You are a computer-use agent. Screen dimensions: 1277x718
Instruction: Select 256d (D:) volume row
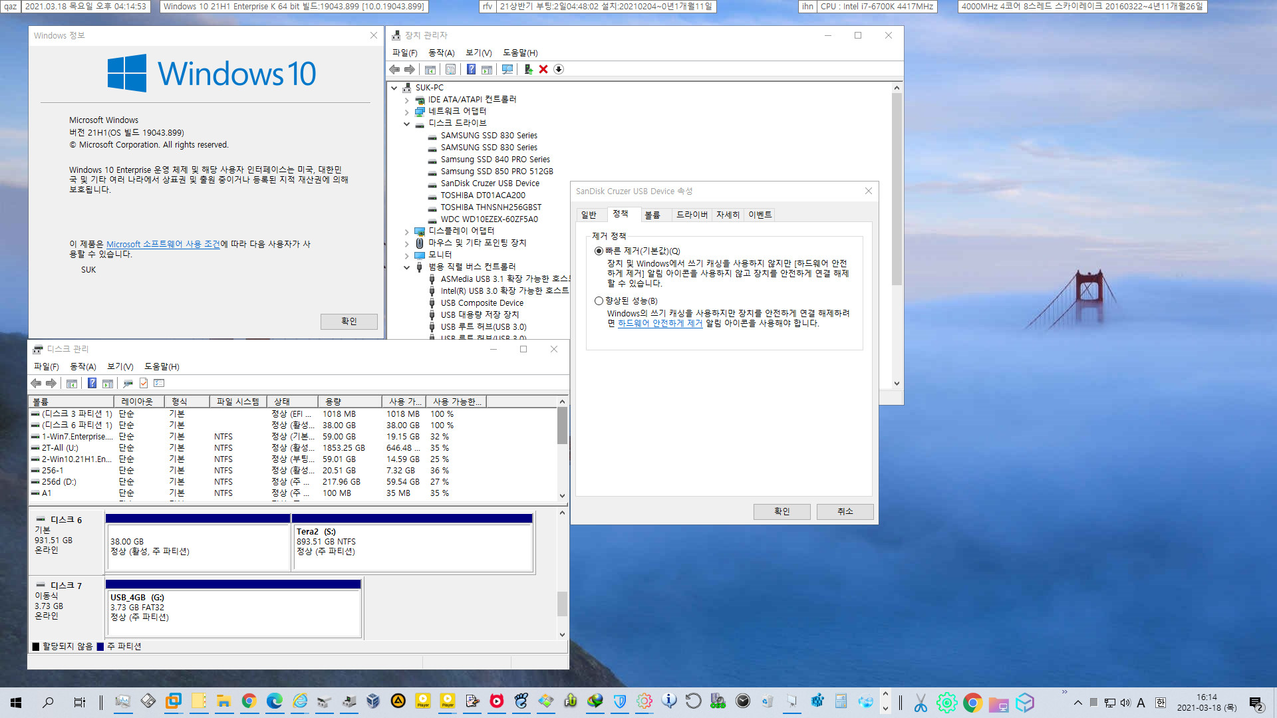coord(293,482)
